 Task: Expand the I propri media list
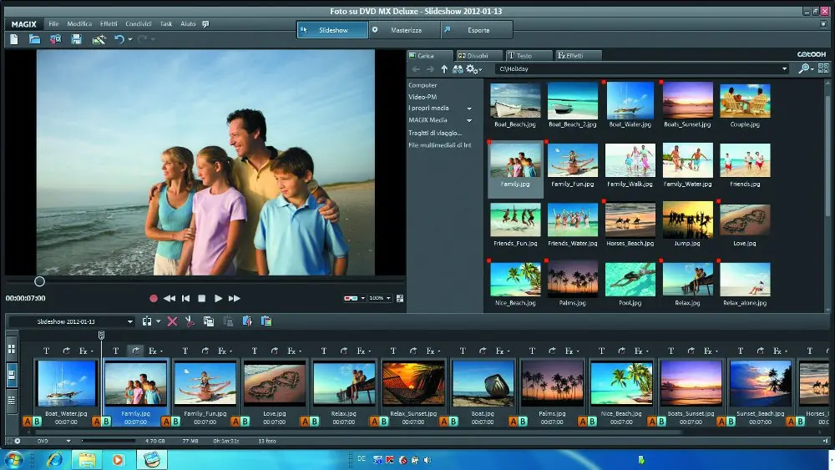469,108
